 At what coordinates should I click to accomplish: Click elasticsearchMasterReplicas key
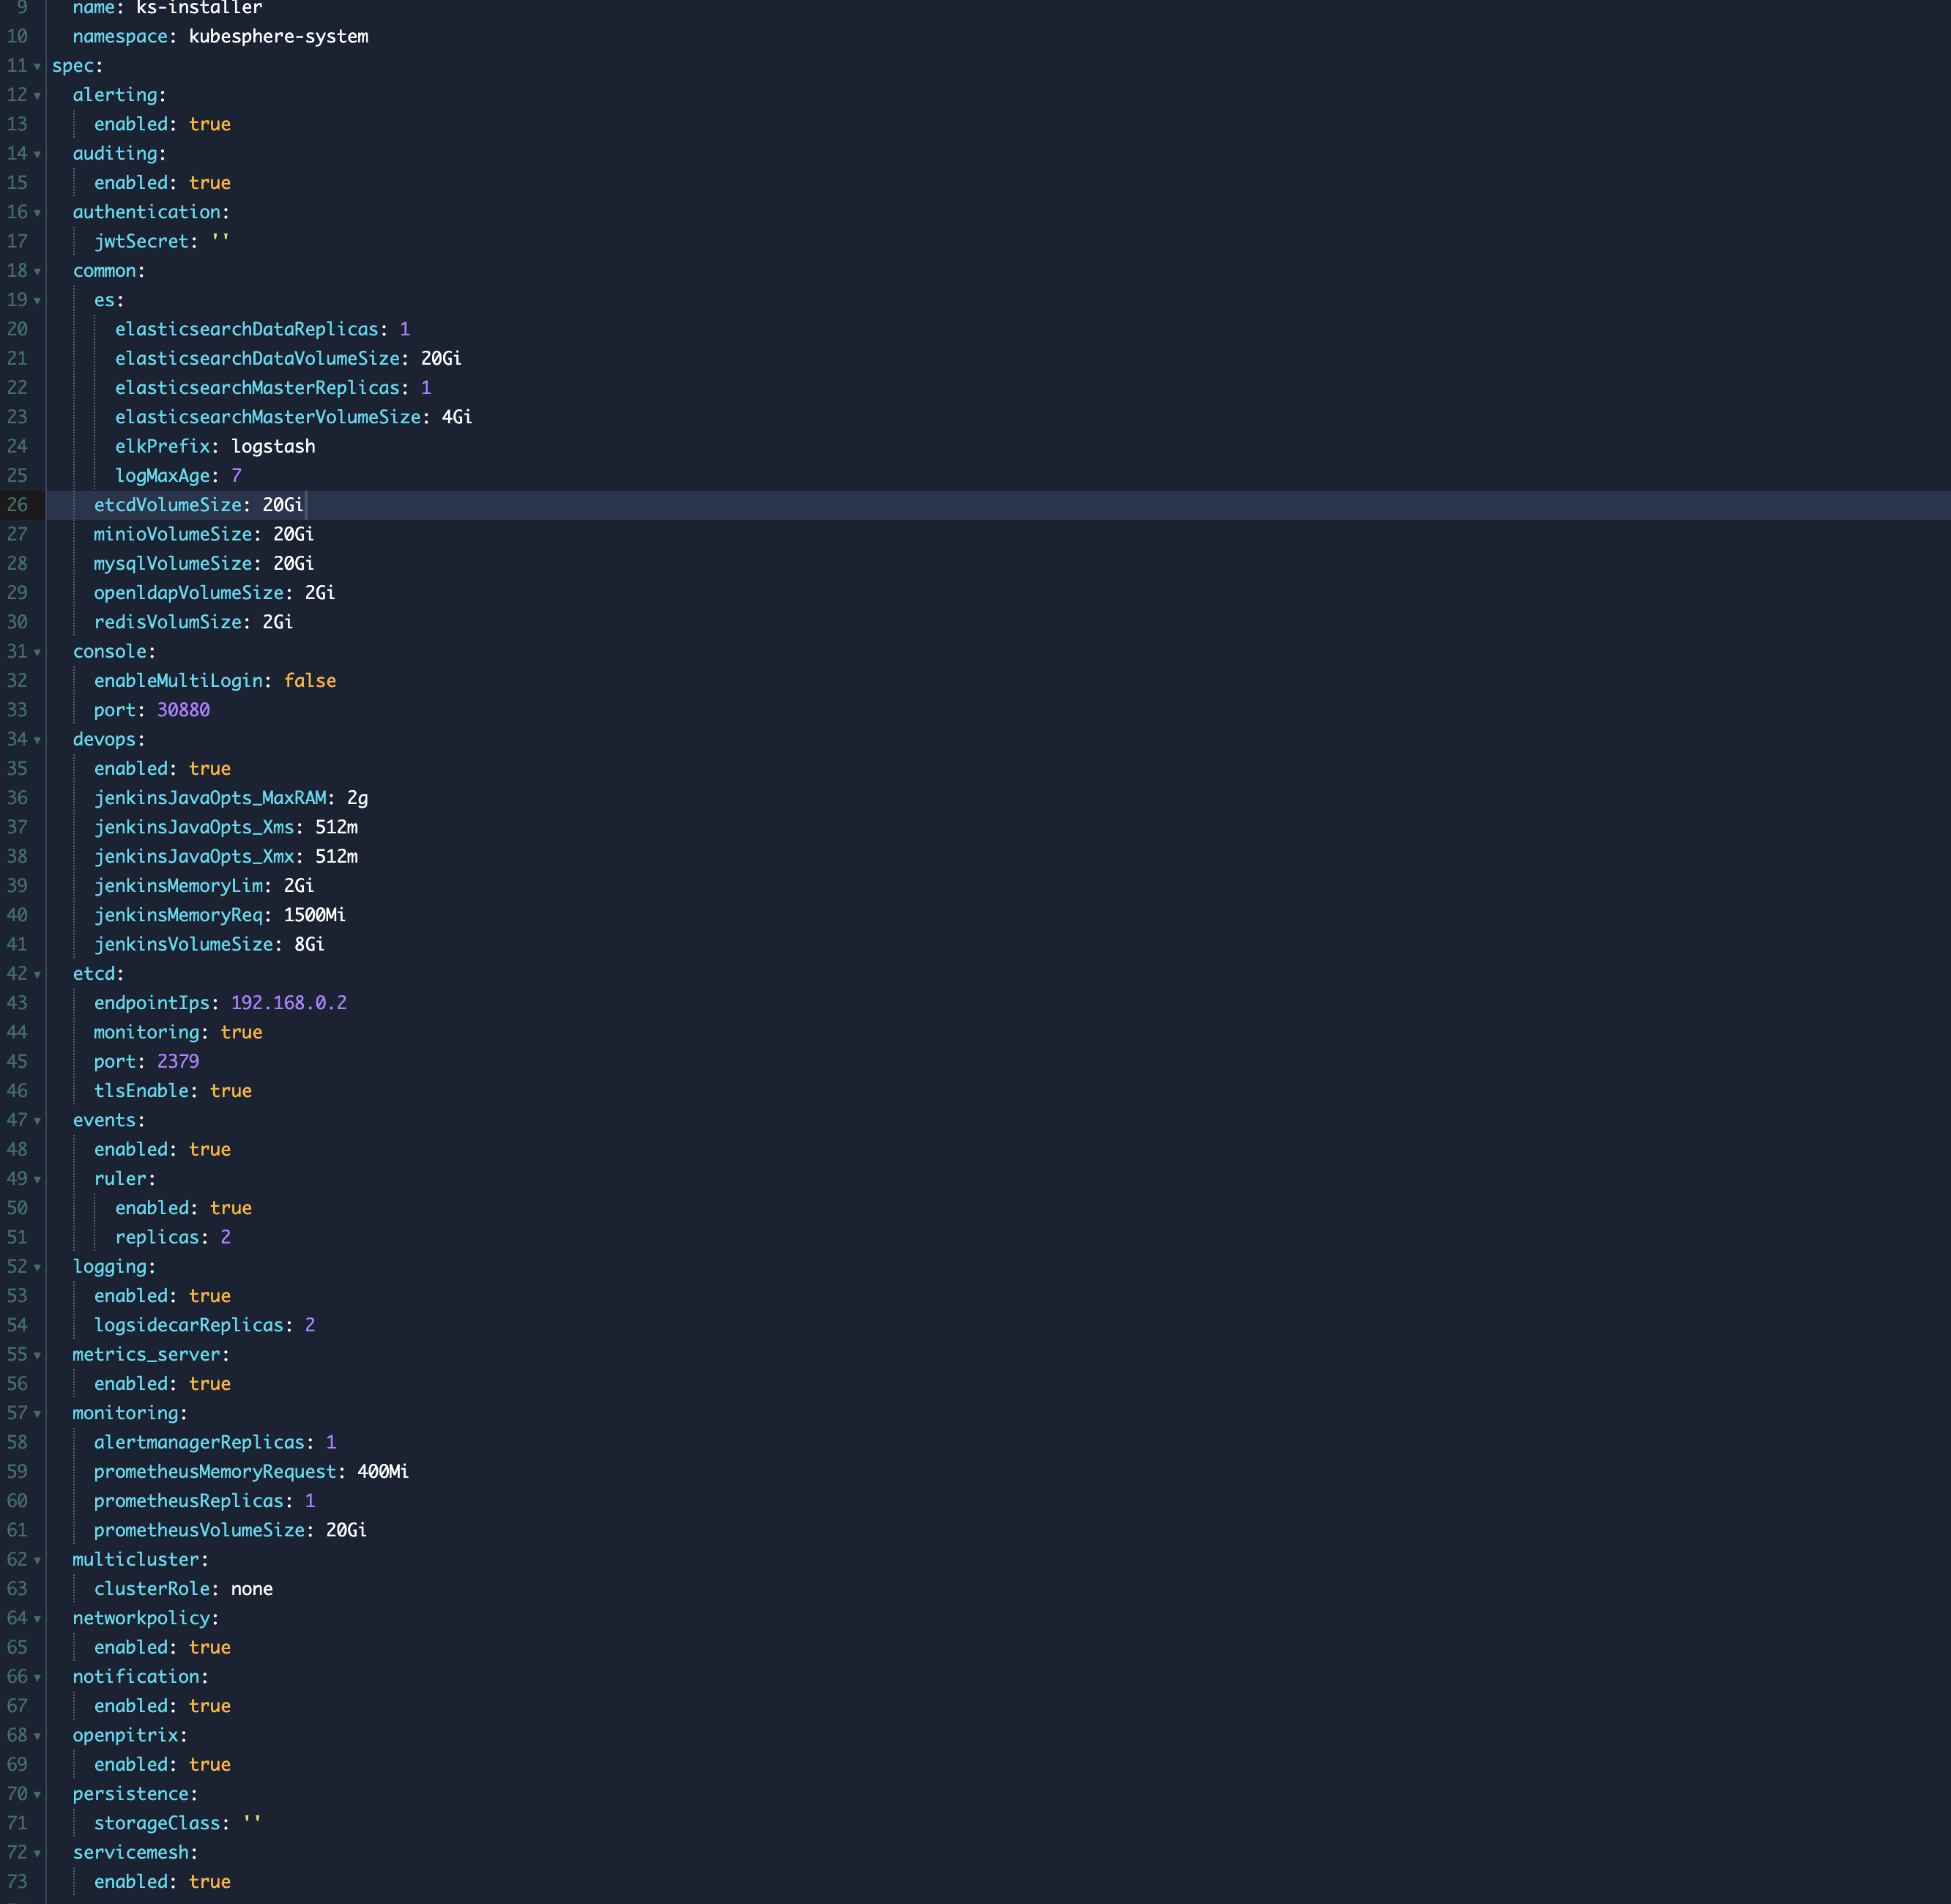click(x=257, y=388)
